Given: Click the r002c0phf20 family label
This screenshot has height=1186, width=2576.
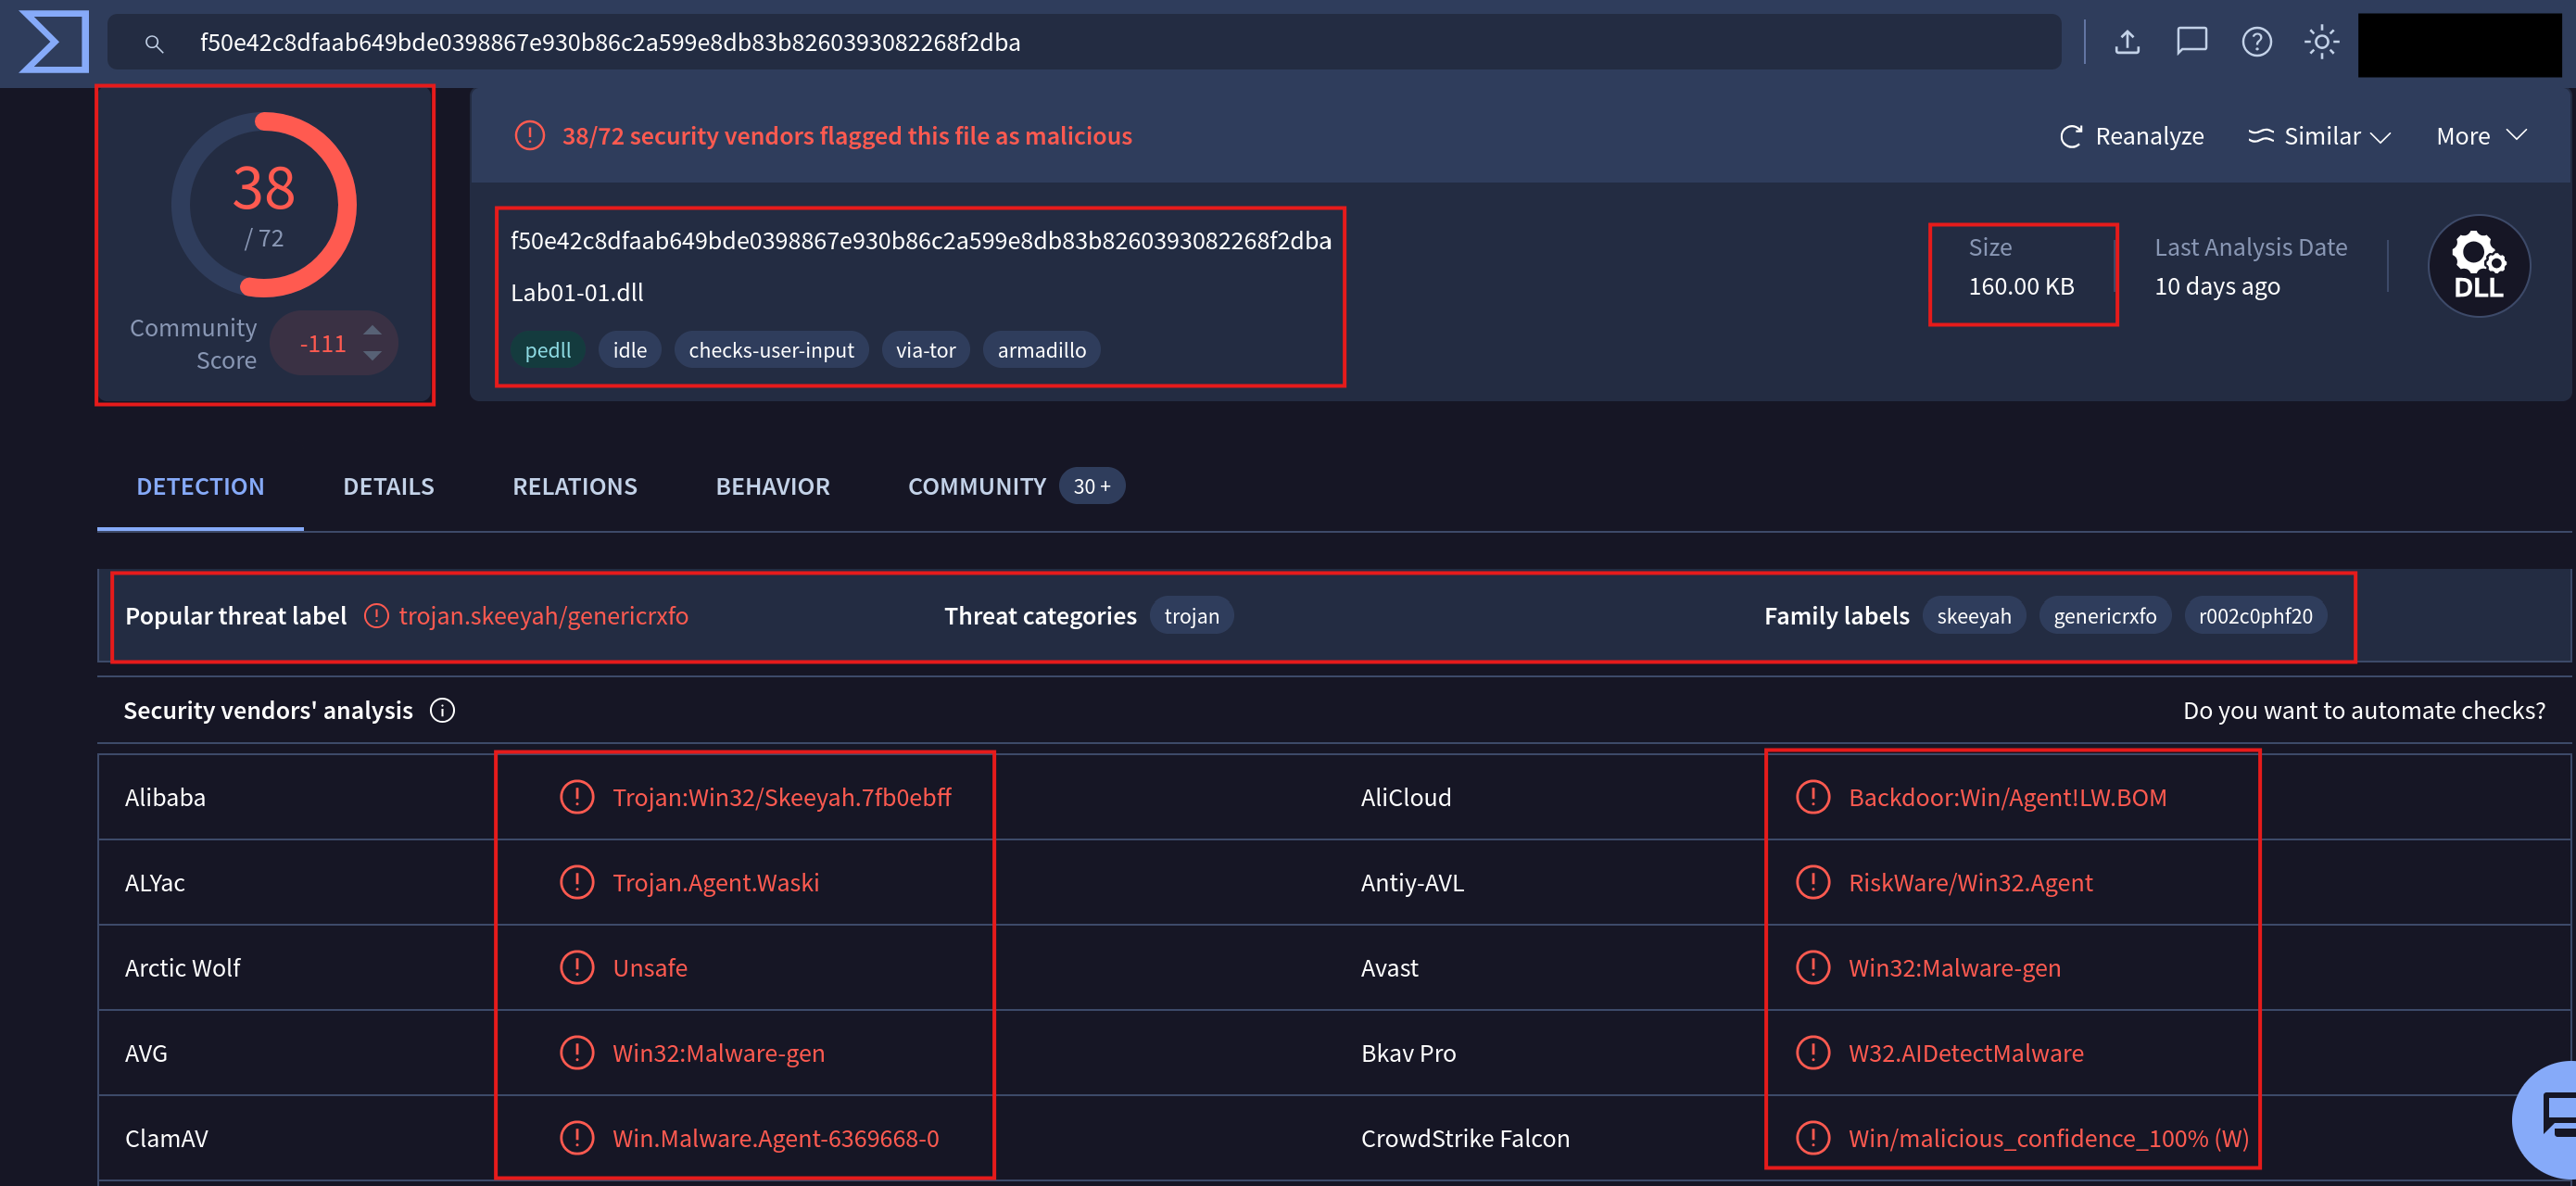Looking at the screenshot, I should (2256, 616).
